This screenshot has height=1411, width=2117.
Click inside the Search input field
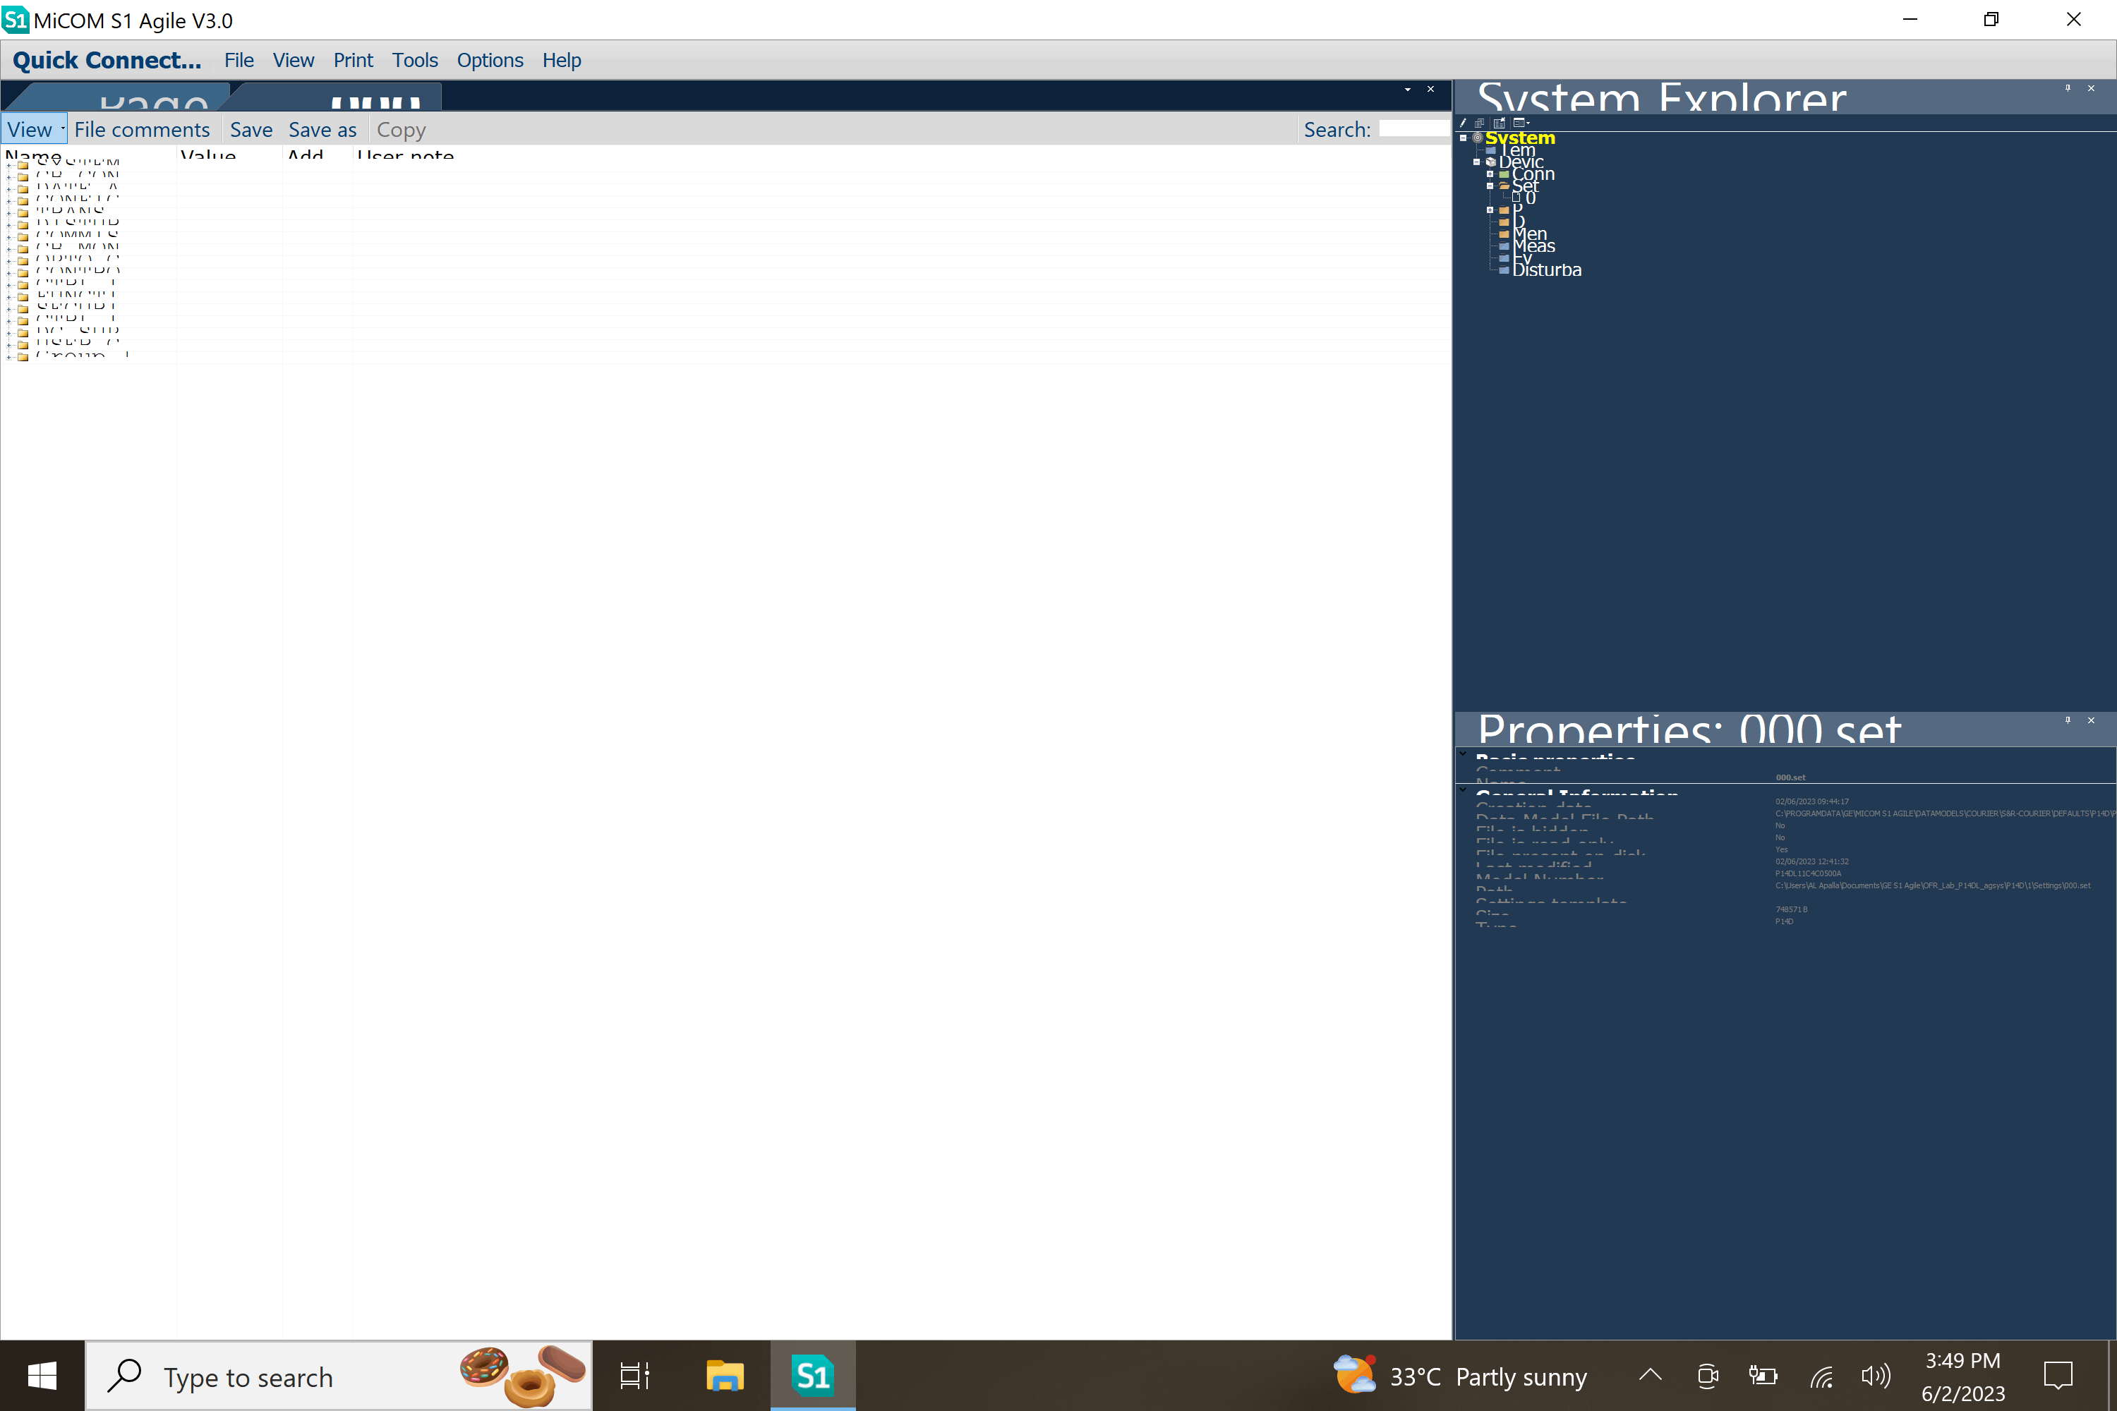[x=1414, y=128]
